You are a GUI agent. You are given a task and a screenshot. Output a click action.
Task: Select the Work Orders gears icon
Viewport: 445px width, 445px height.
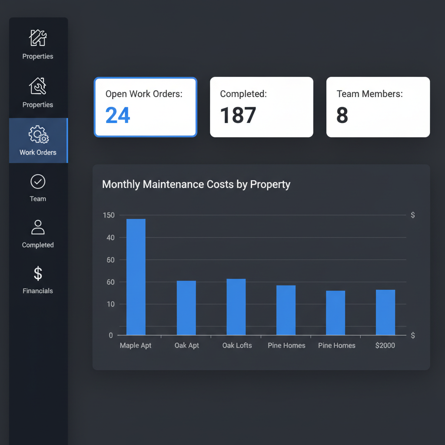click(x=39, y=135)
